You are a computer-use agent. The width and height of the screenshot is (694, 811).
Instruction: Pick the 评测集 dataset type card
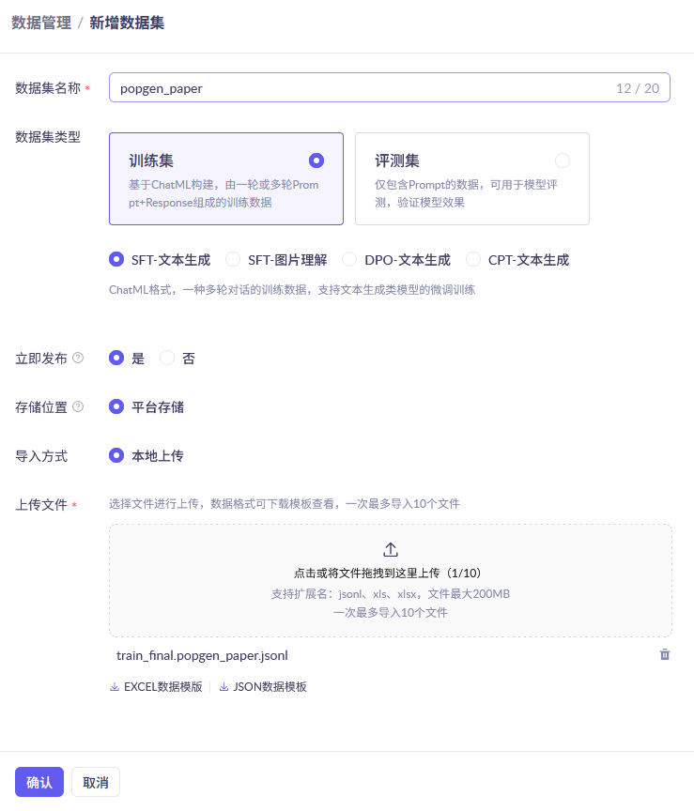pos(471,178)
